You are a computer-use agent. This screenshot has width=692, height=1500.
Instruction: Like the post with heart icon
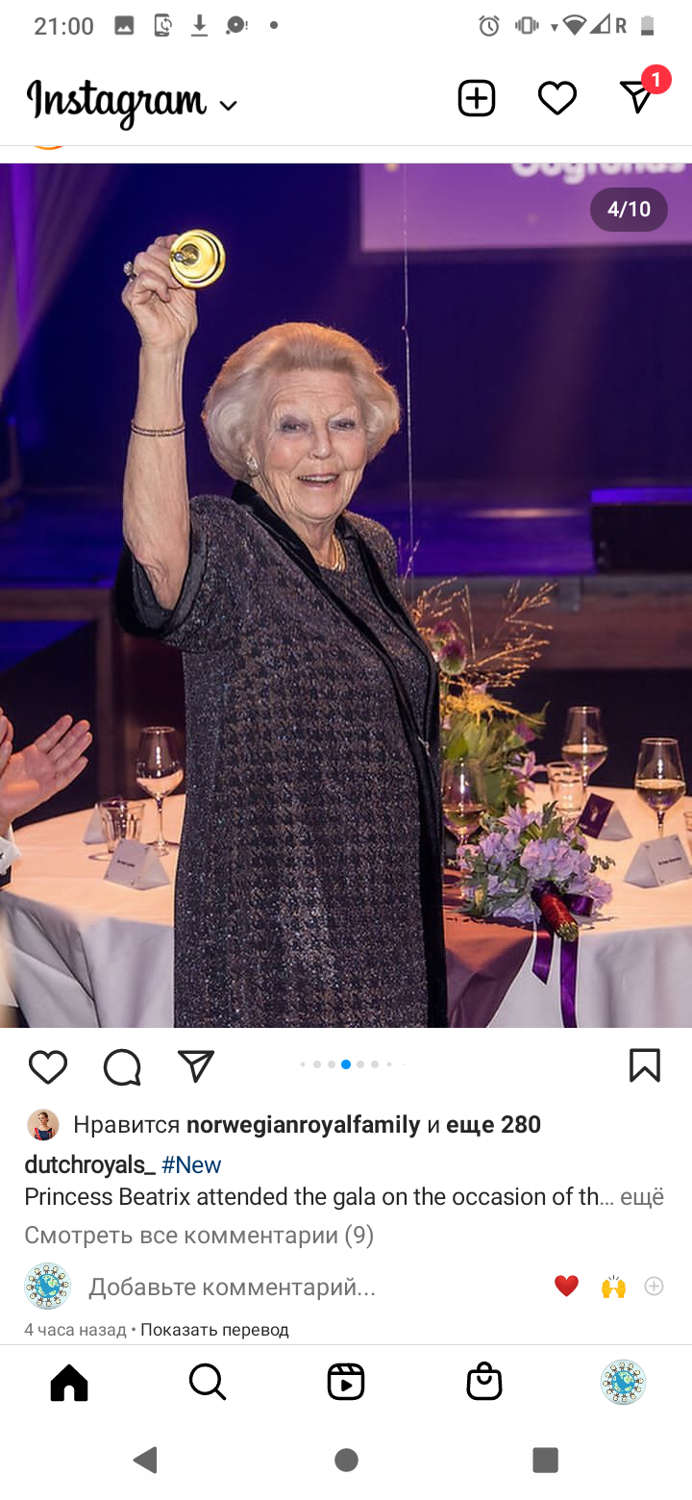click(x=48, y=1066)
